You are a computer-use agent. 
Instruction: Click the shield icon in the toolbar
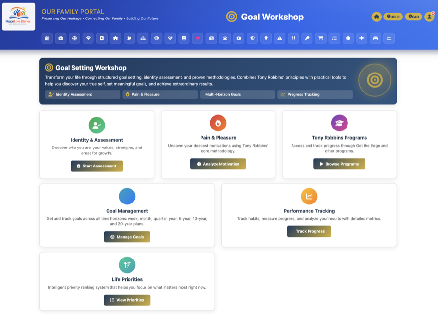point(252,38)
